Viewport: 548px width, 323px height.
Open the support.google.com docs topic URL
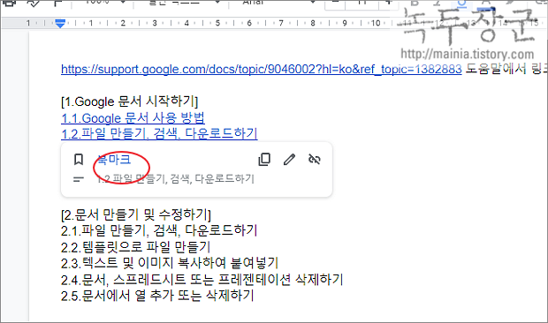262,69
